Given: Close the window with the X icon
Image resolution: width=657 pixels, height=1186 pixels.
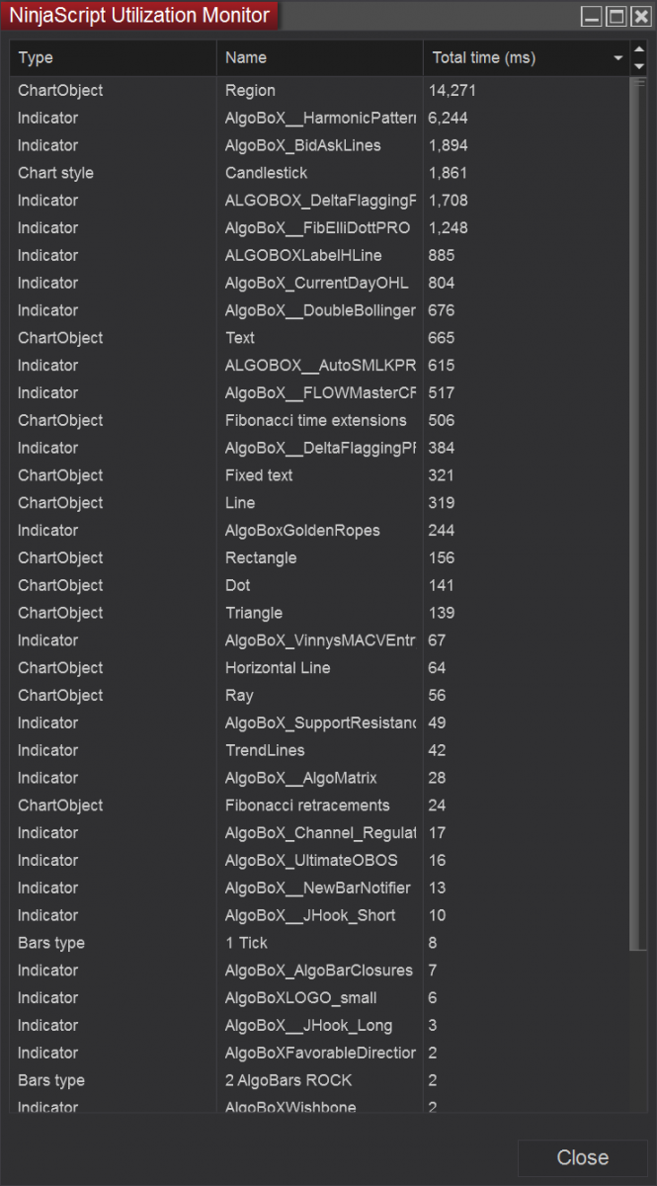Looking at the screenshot, I should 639,17.
